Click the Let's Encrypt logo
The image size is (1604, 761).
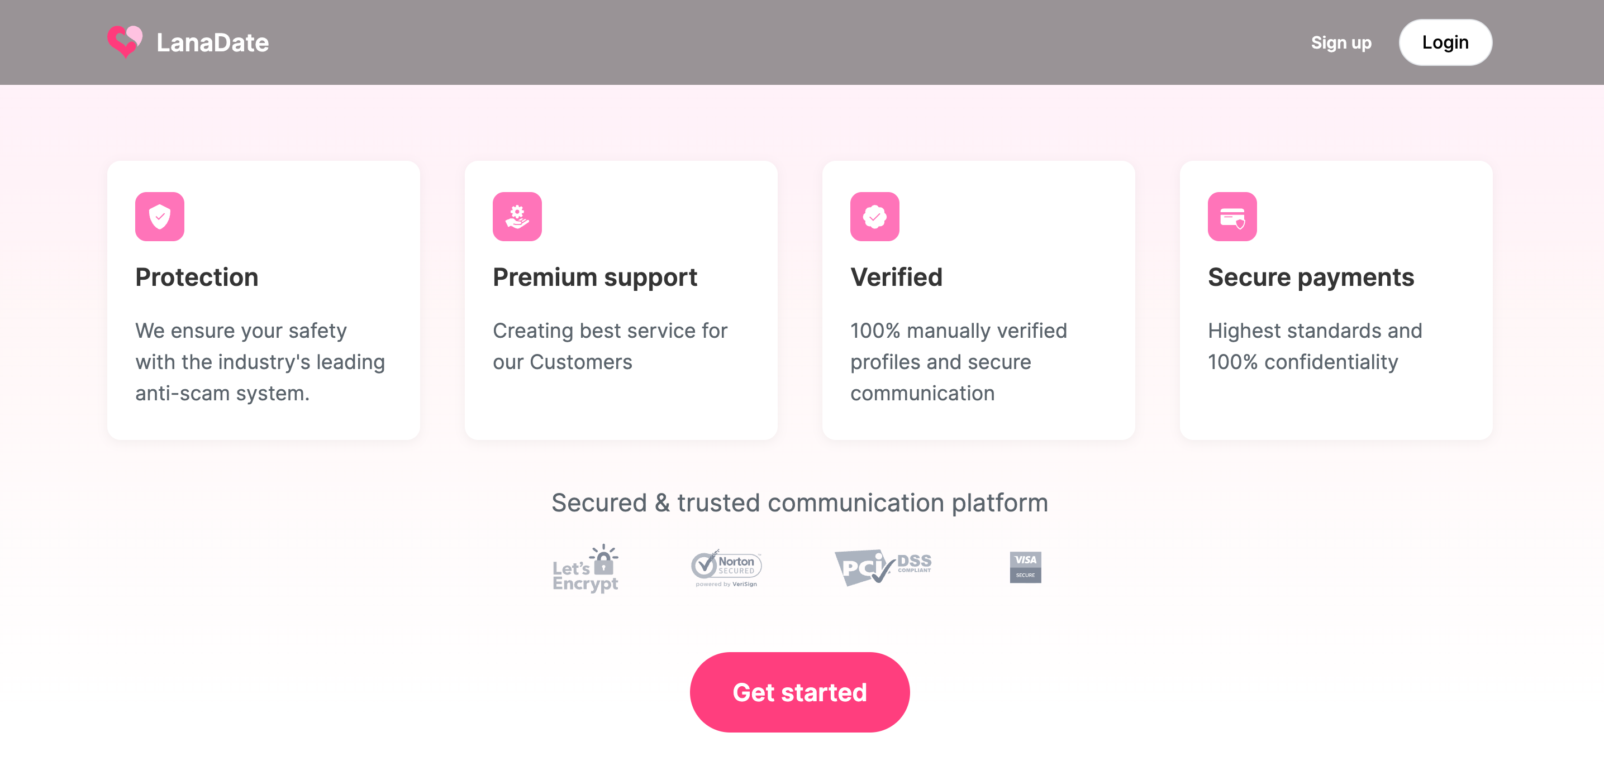[586, 568]
